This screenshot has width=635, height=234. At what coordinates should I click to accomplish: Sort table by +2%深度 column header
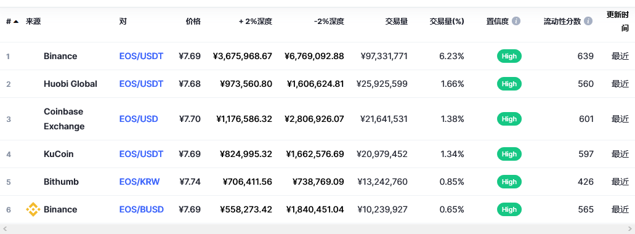[x=256, y=22]
